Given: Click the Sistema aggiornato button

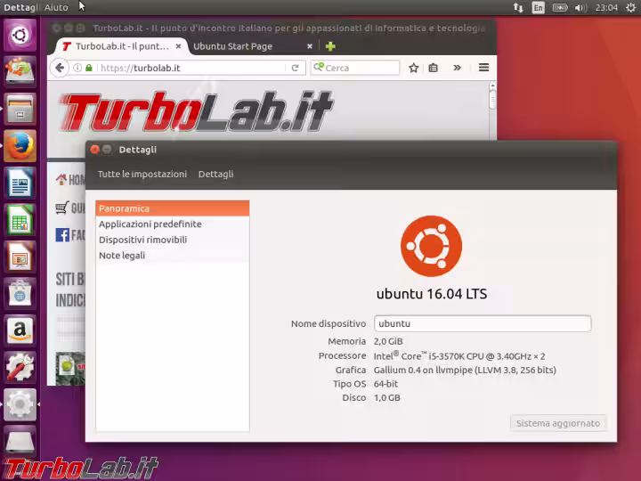Looking at the screenshot, I should pos(558,423).
